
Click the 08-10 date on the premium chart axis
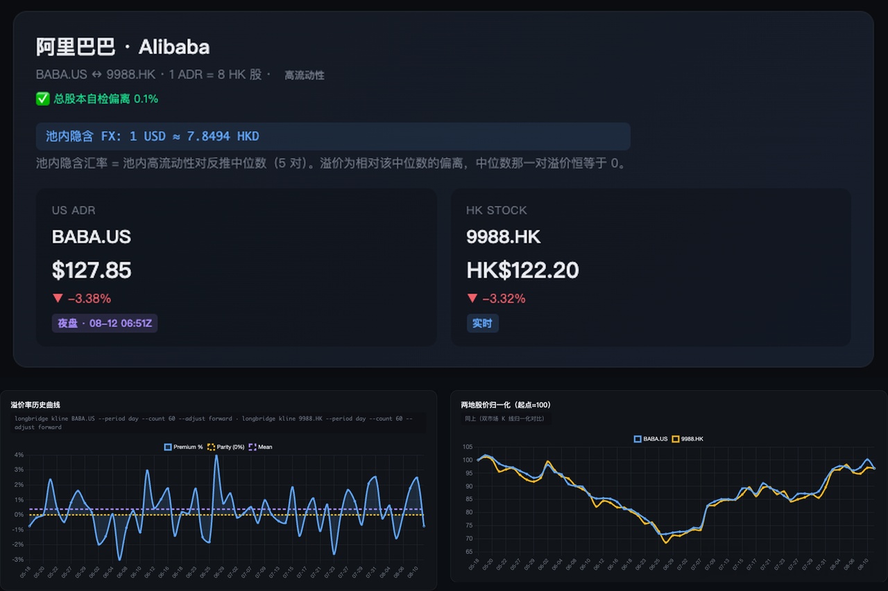pos(412,572)
